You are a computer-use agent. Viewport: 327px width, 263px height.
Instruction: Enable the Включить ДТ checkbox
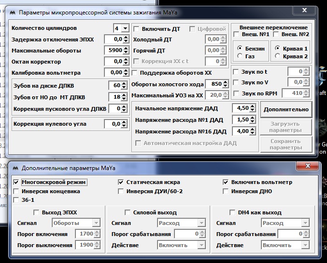(136, 29)
